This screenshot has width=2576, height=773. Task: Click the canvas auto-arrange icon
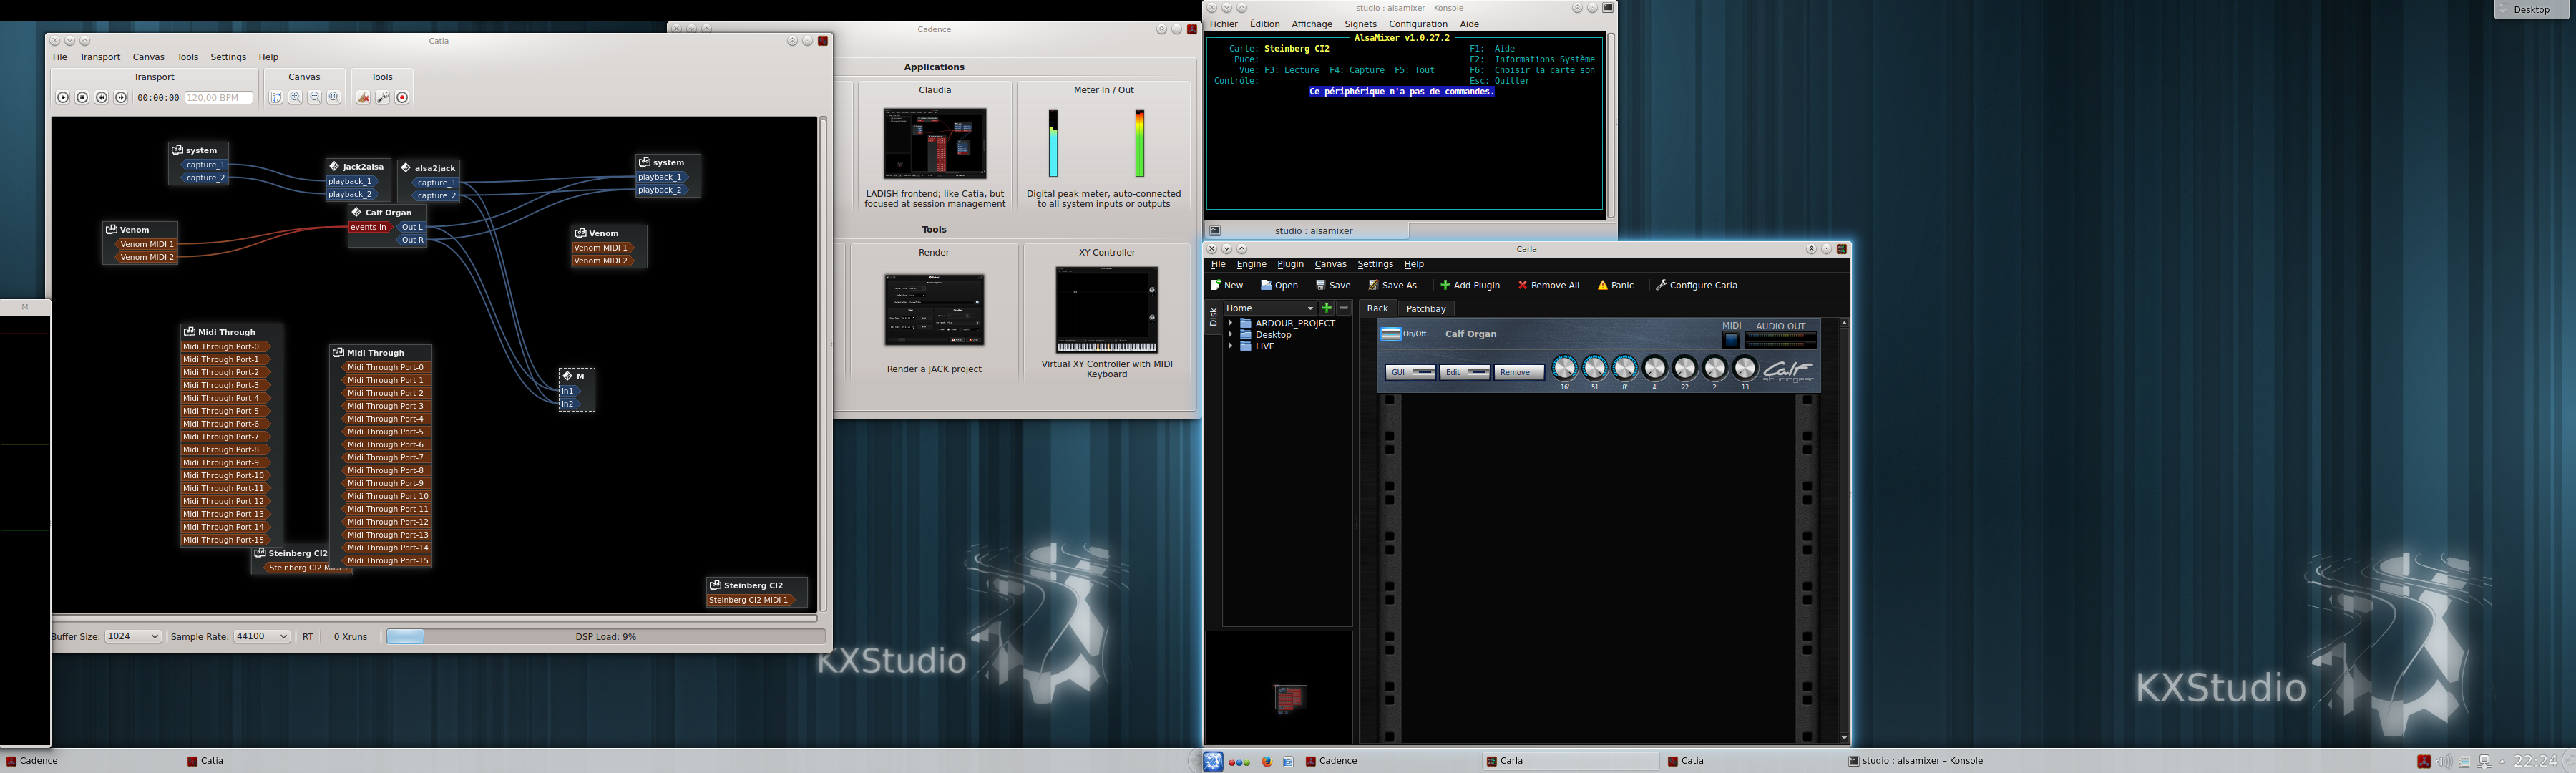pyautogui.click(x=276, y=97)
